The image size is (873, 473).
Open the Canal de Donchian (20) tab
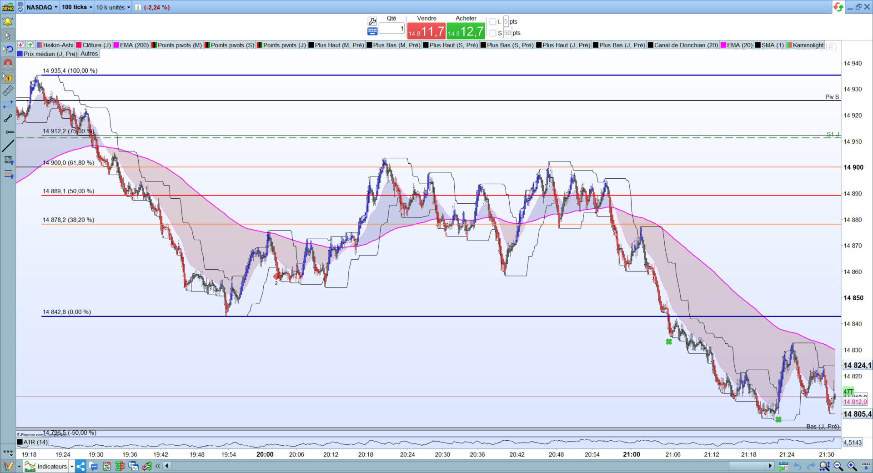coord(683,45)
